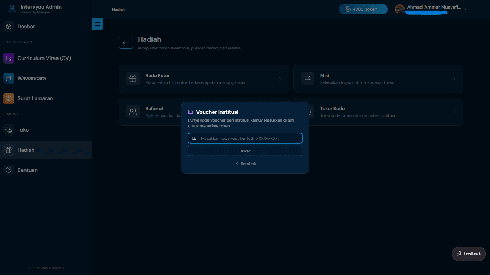Click the back arrow beside Hadiah heading

[126, 43]
